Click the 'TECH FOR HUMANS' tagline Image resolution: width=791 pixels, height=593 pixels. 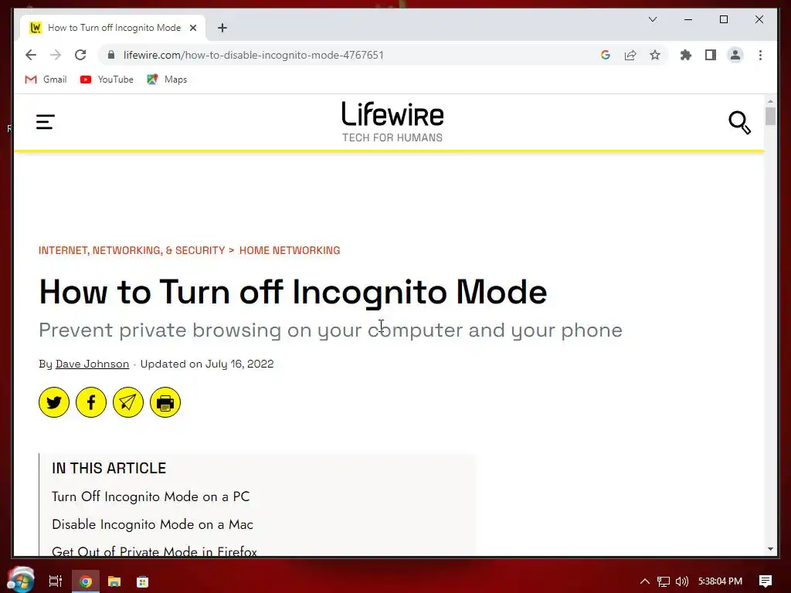(x=392, y=137)
